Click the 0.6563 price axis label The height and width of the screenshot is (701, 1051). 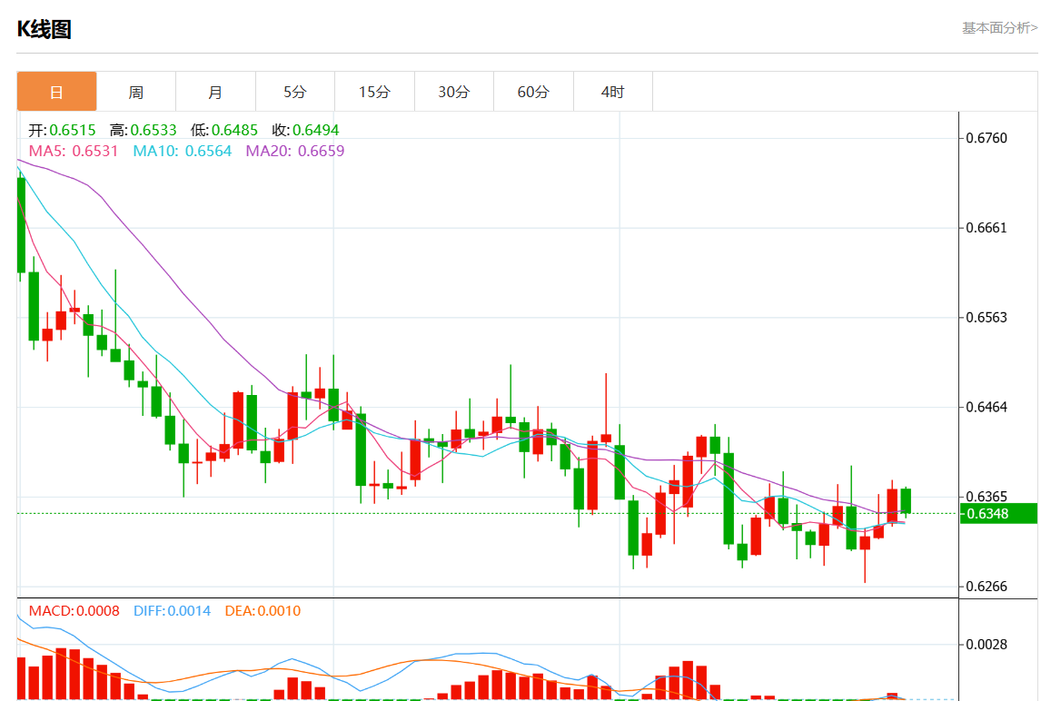(x=986, y=318)
